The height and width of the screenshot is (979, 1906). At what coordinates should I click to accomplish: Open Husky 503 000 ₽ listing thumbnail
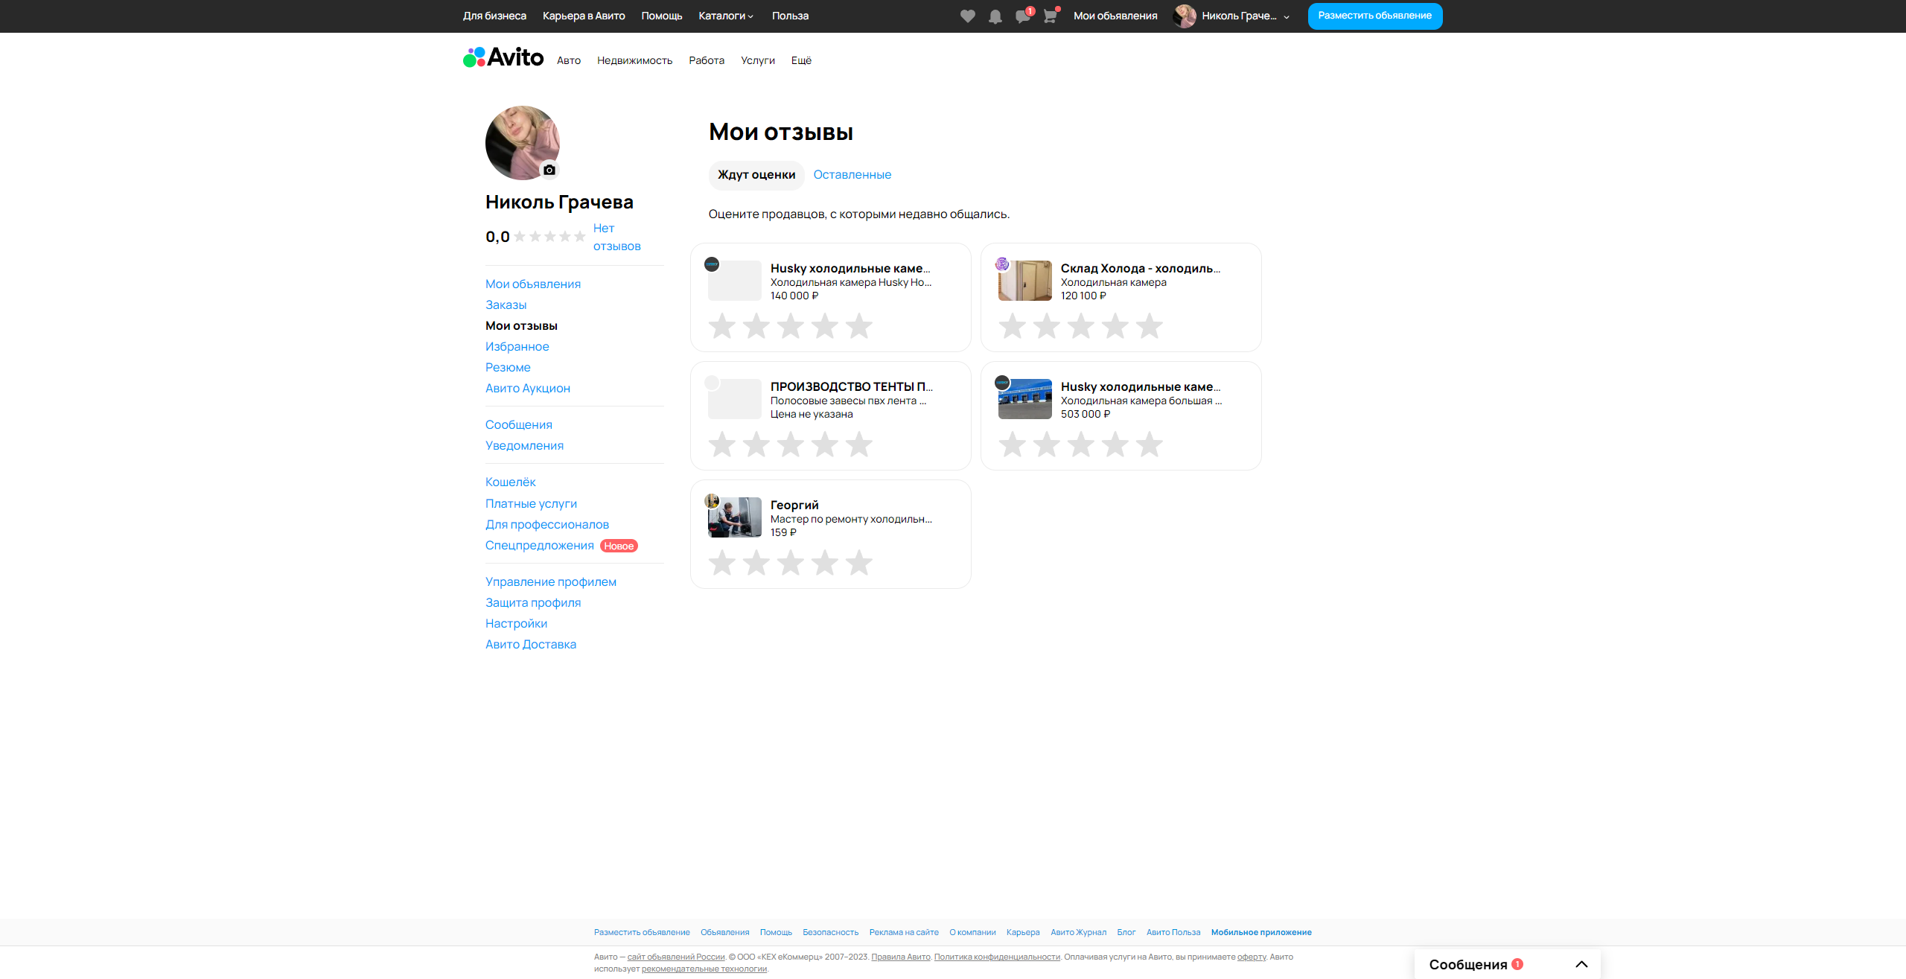click(x=1025, y=399)
